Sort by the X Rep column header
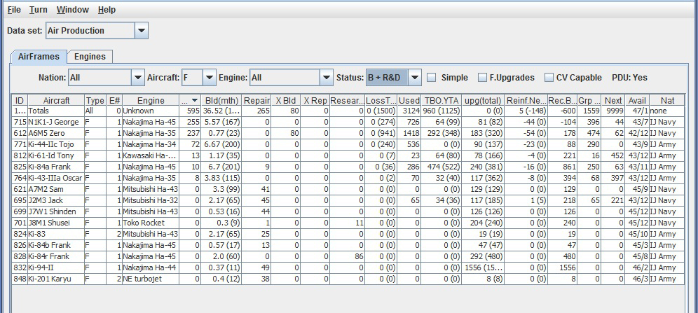This screenshot has height=313, width=698. pos(315,100)
